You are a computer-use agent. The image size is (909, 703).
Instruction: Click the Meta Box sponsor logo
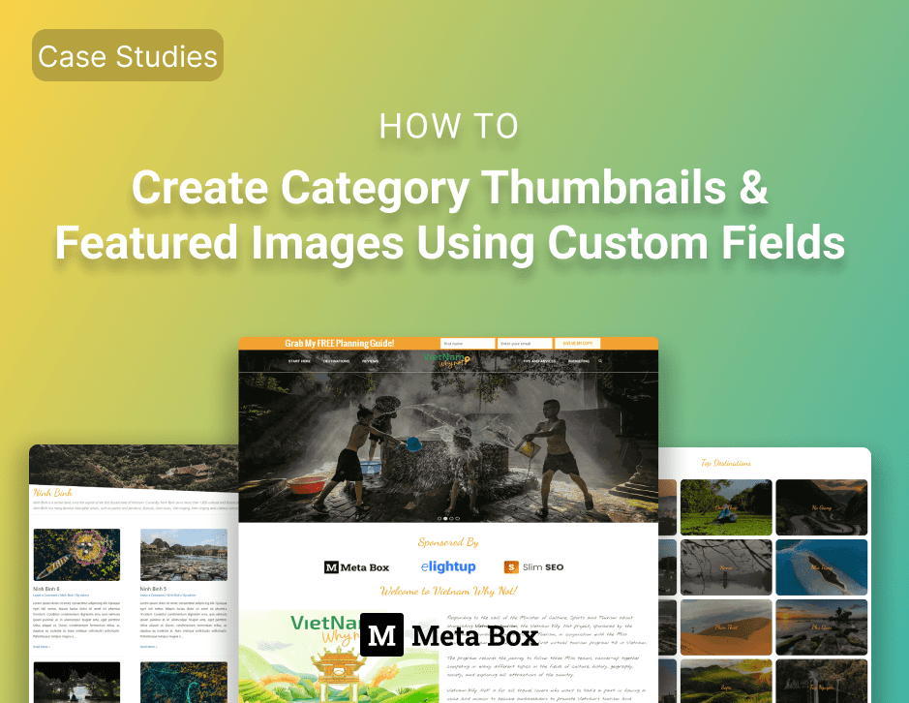(x=356, y=567)
